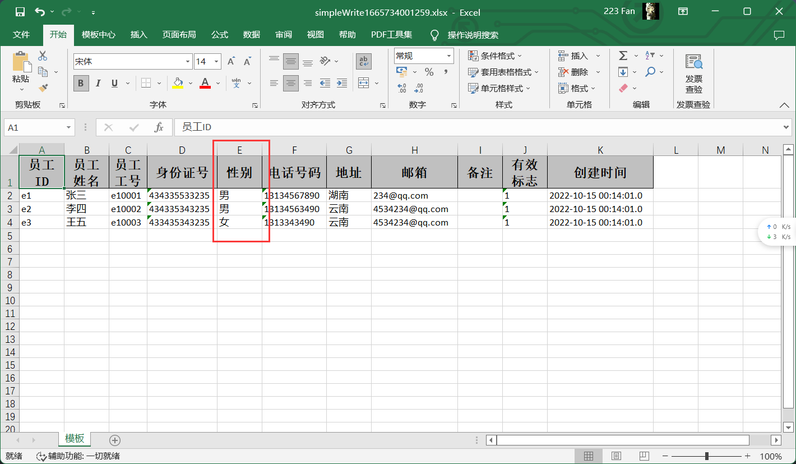Click the insert function fx icon

pyautogui.click(x=159, y=127)
